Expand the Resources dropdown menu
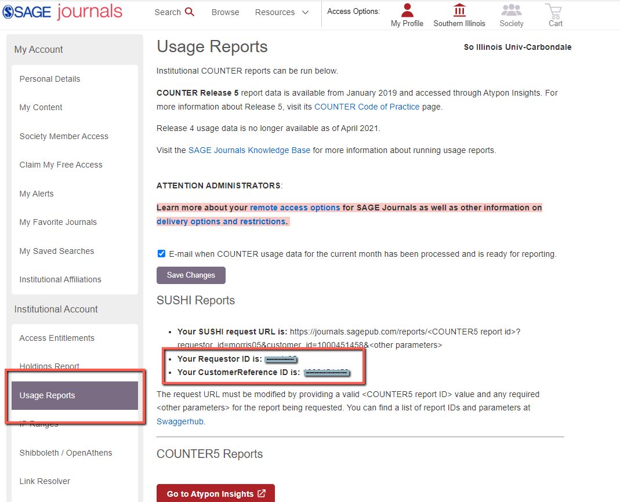The height and width of the screenshot is (502, 620). (x=281, y=12)
